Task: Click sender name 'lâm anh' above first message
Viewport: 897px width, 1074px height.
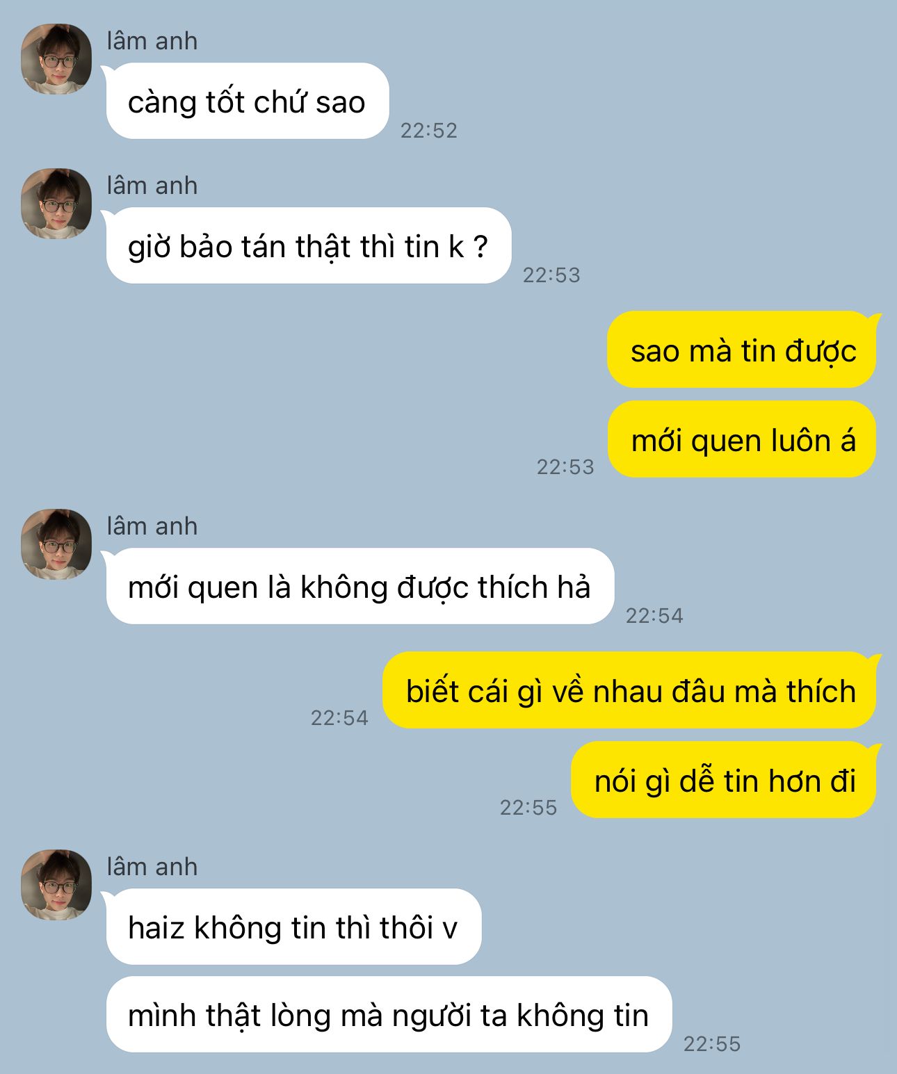Action: pyautogui.click(x=152, y=41)
